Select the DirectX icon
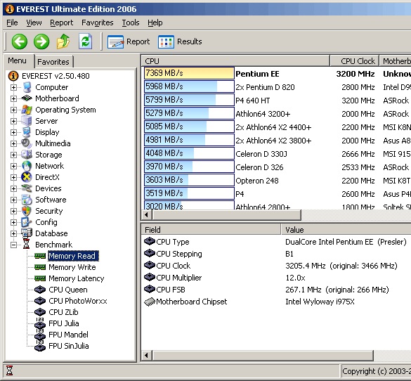 pyautogui.click(x=27, y=177)
